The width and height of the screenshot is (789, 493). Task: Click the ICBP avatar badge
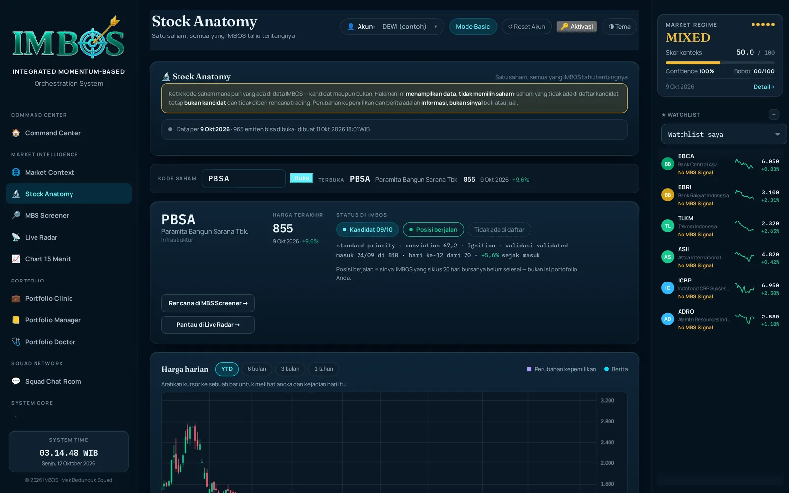668,288
